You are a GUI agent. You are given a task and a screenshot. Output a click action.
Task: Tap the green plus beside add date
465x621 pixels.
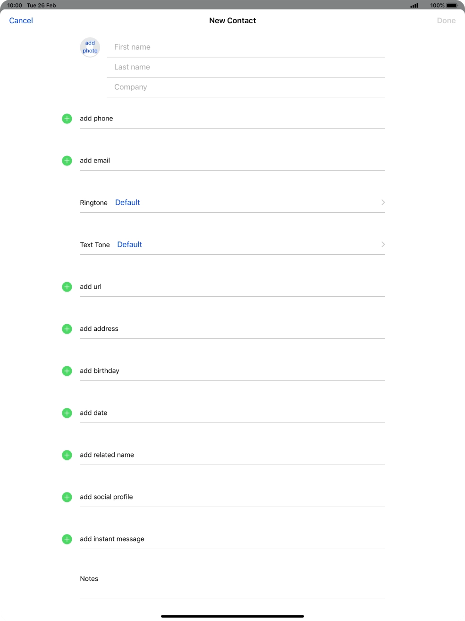tap(67, 413)
